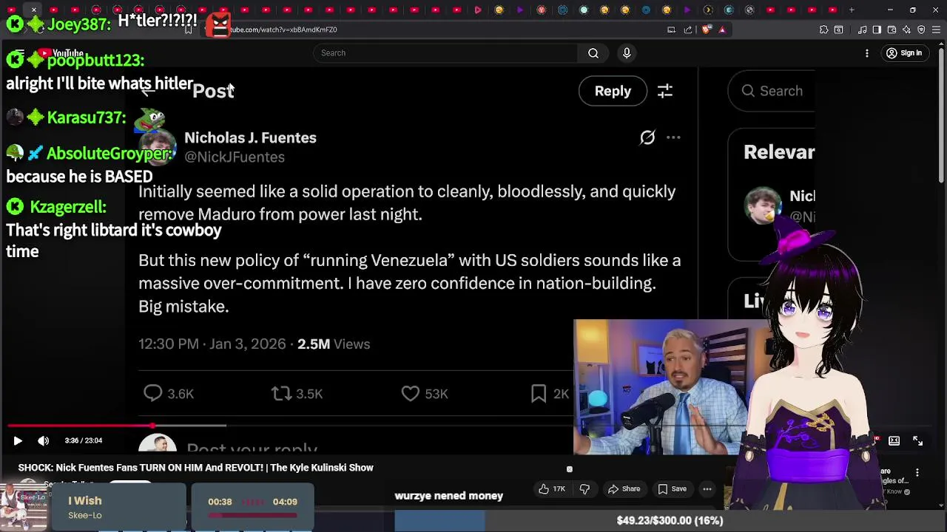Toggle the browser sidebar panel icon
947x532 pixels.
coord(877,30)
